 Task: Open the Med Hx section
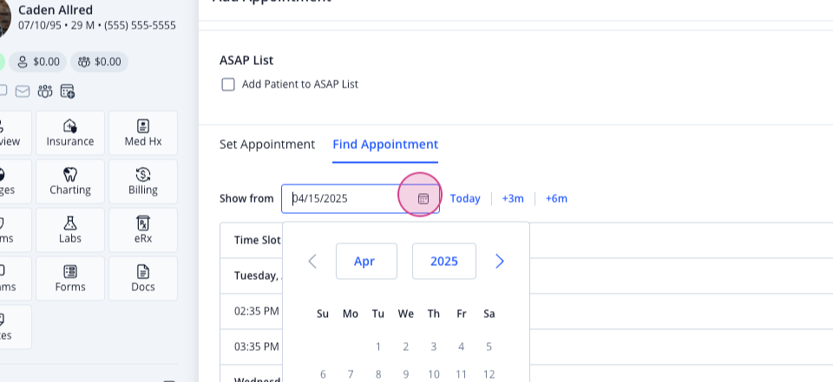tap(143, 133)
